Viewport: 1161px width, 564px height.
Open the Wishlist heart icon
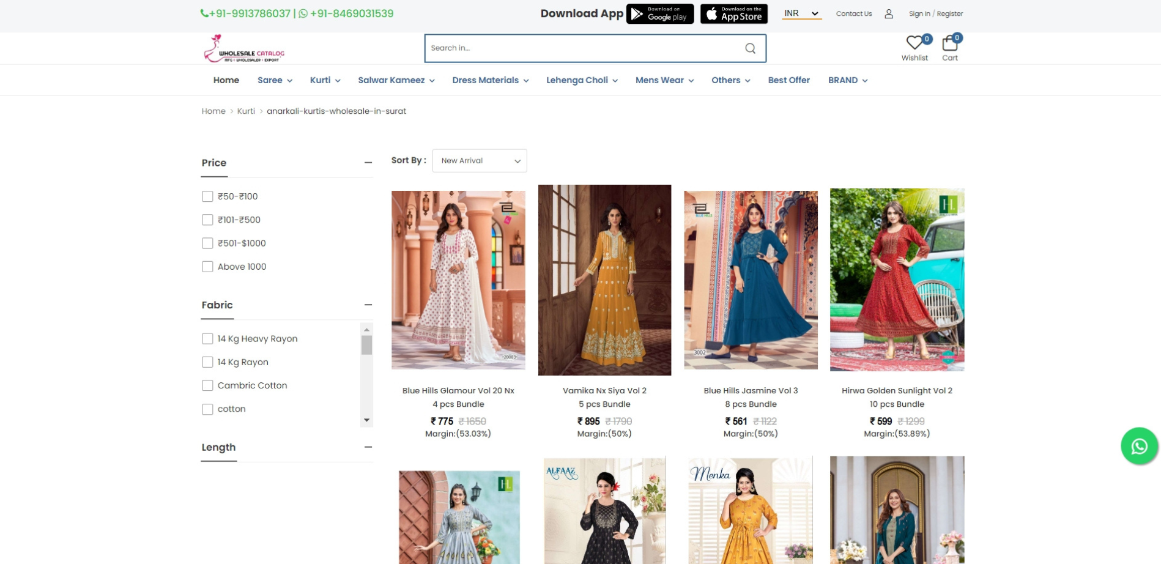(x=914, y=43)
